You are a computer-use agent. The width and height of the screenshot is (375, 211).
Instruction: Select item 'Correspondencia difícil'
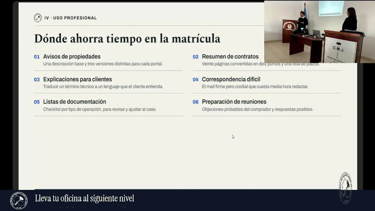pyautogui.click(x=231, y=79)
